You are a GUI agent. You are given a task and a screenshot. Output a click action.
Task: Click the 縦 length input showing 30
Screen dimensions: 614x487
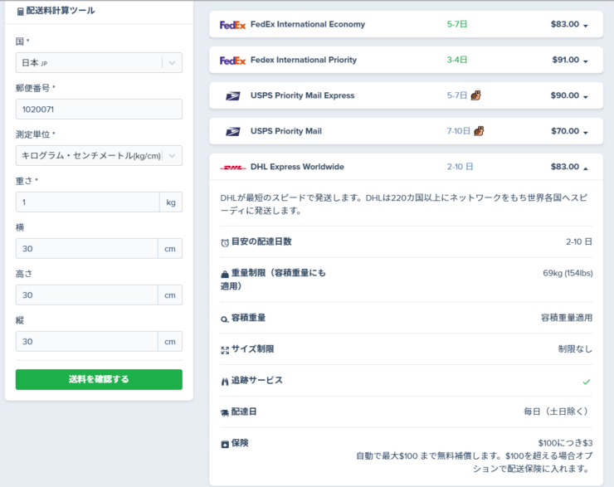tap(87, 341)
